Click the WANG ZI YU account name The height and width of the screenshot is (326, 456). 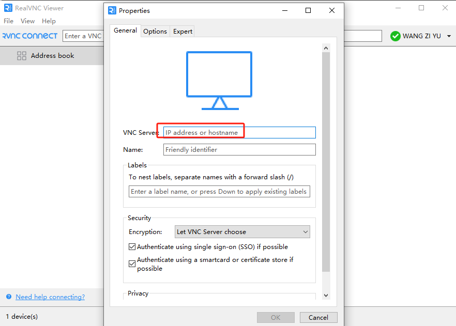pos(422,36)
